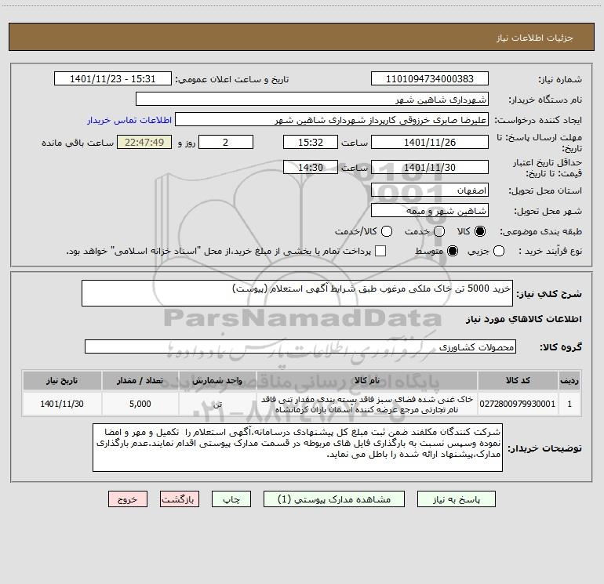Toggle the اسناد خزانه اسلامی payment checkbox
Viewport: 604px width, 584px height.
tap(380, 251)
